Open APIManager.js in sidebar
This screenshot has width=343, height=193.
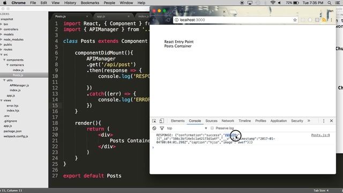(x=19, y=85)
